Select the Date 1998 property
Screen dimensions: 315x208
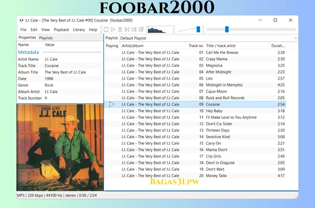(60, 79)
